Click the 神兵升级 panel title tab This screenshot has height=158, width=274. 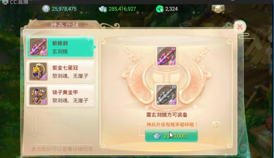(x=65, y=25)
